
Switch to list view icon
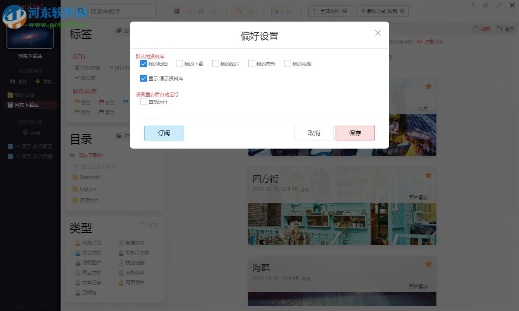[189, 11]
